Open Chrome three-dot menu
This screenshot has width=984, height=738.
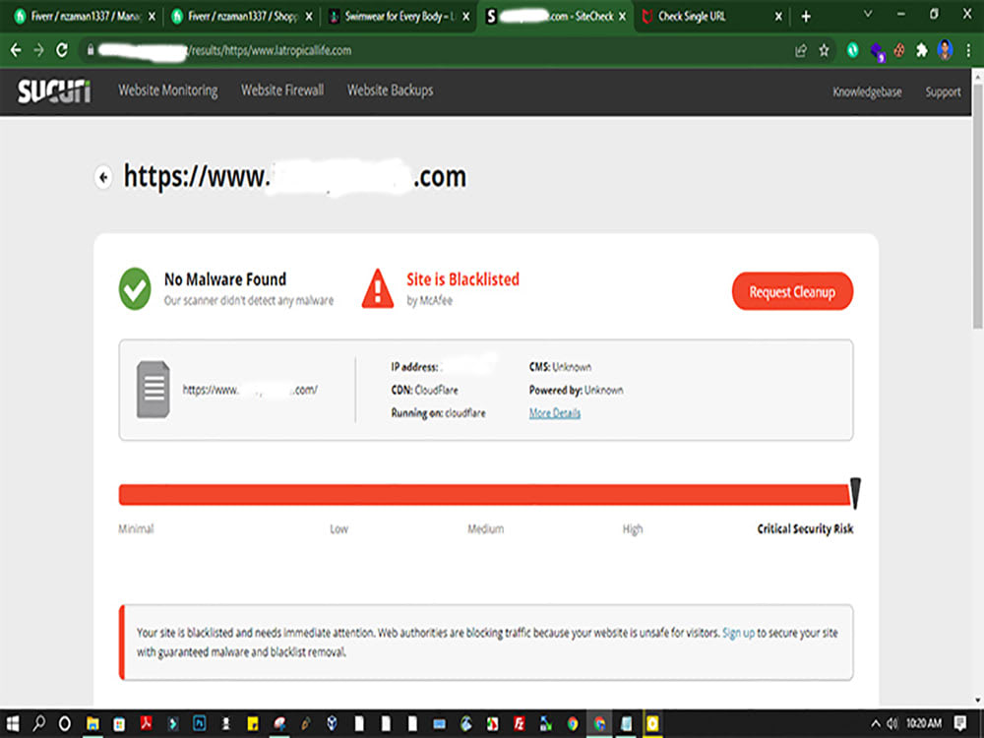pos(968,50)
